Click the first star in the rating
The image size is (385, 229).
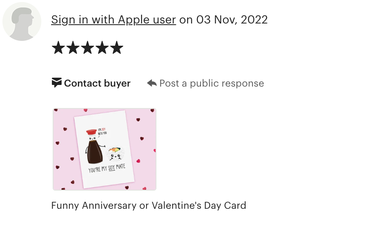(x=58, y=48)
